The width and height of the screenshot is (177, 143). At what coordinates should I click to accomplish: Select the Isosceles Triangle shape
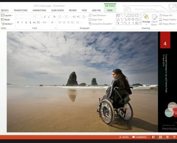[118, 19]
